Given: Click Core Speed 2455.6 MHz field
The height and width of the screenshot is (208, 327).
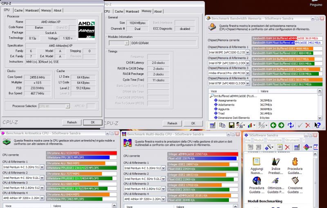Looking at the screenshot, I should click(38, 77).
